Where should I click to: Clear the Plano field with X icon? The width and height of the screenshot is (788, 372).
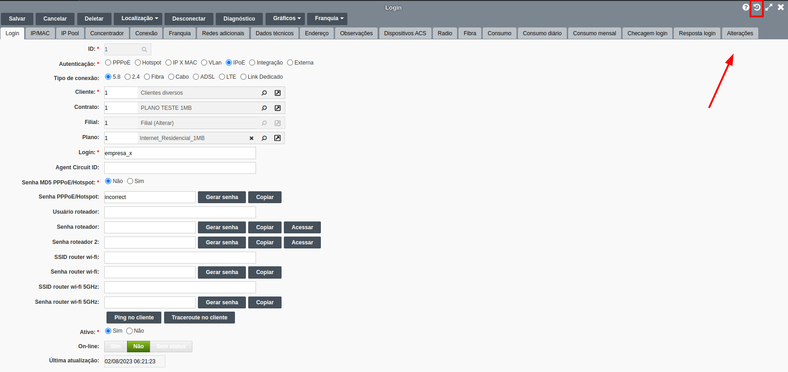click(x=251, y=138)
